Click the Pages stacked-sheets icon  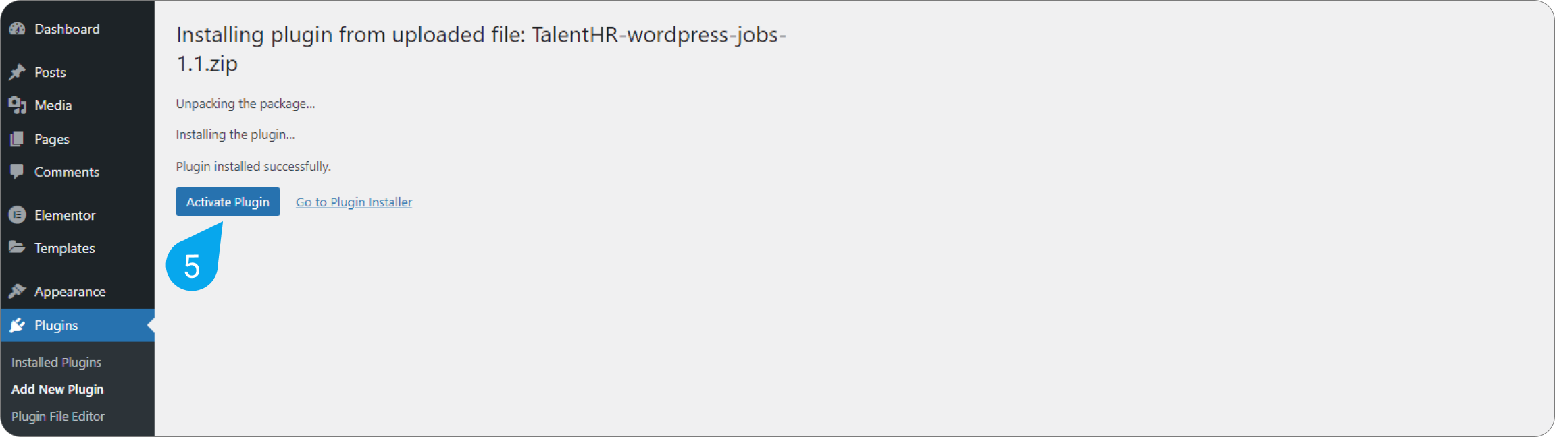pos(18,139)
